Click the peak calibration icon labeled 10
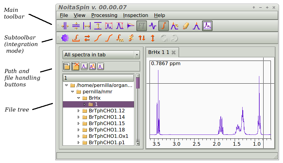Image resolution: width=283 pixels, height=163 pixels. [x=174, y=26]
